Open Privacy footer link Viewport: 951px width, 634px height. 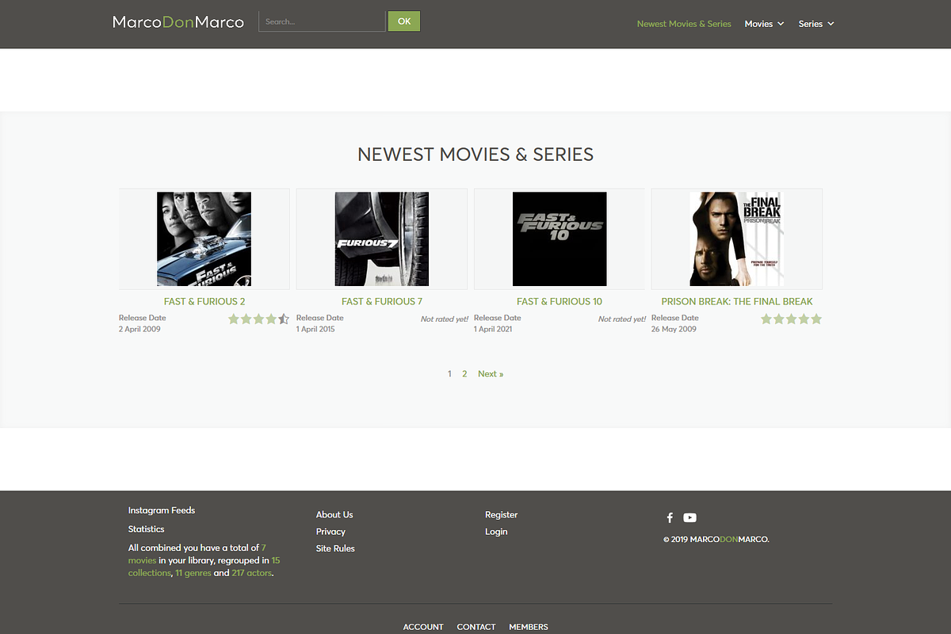[x=330, y=532]
